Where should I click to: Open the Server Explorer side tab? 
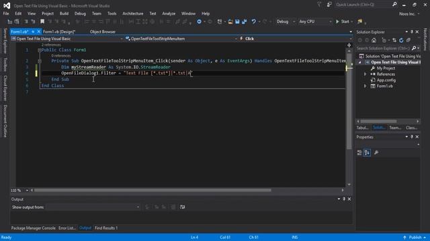[5, 41]
